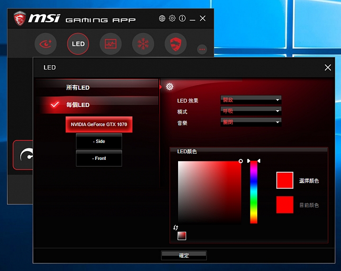This screenshot has width=341, height=271.
Task: Click the color picker circle marker
Action: tap(241, 161)
